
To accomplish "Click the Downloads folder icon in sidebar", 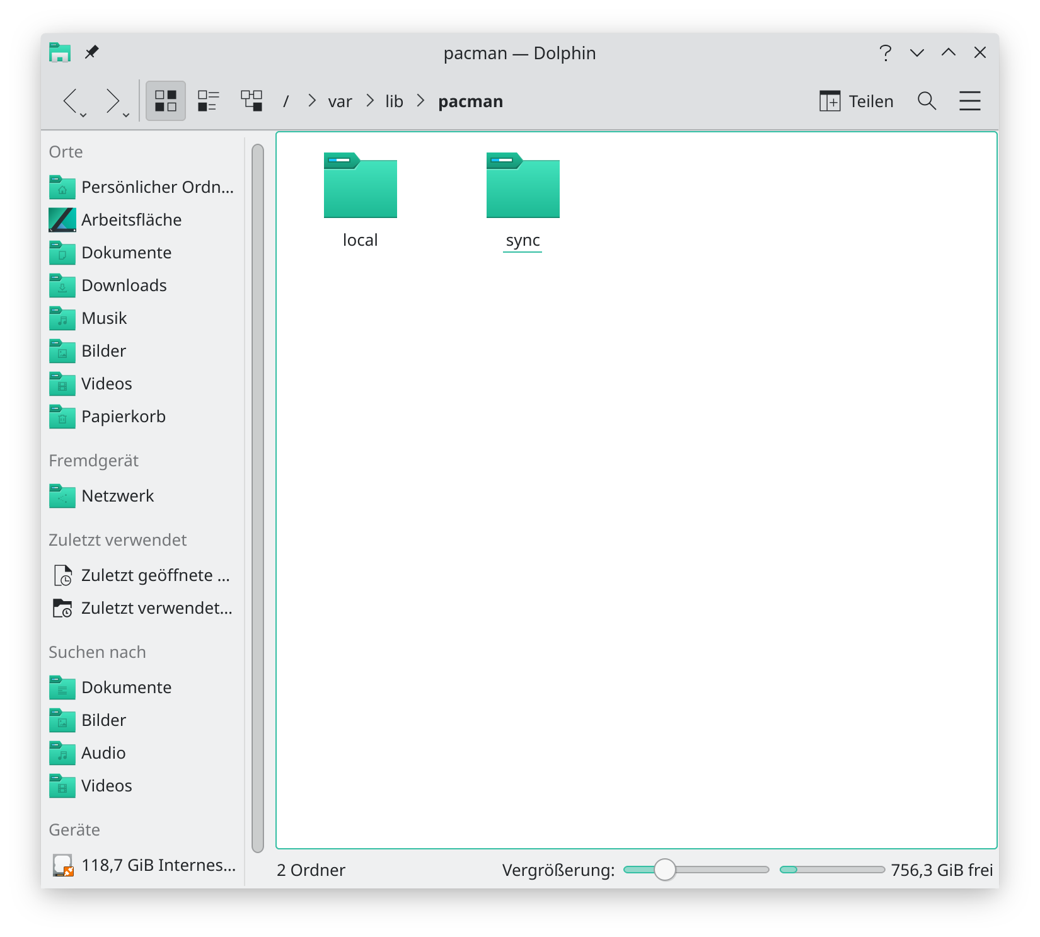I will [62, 285].
